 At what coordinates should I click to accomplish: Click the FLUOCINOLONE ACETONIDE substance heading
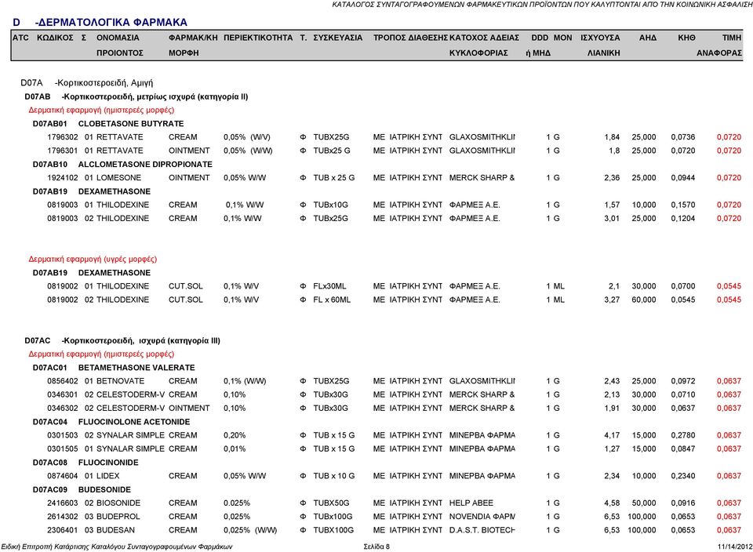[134, 422]
